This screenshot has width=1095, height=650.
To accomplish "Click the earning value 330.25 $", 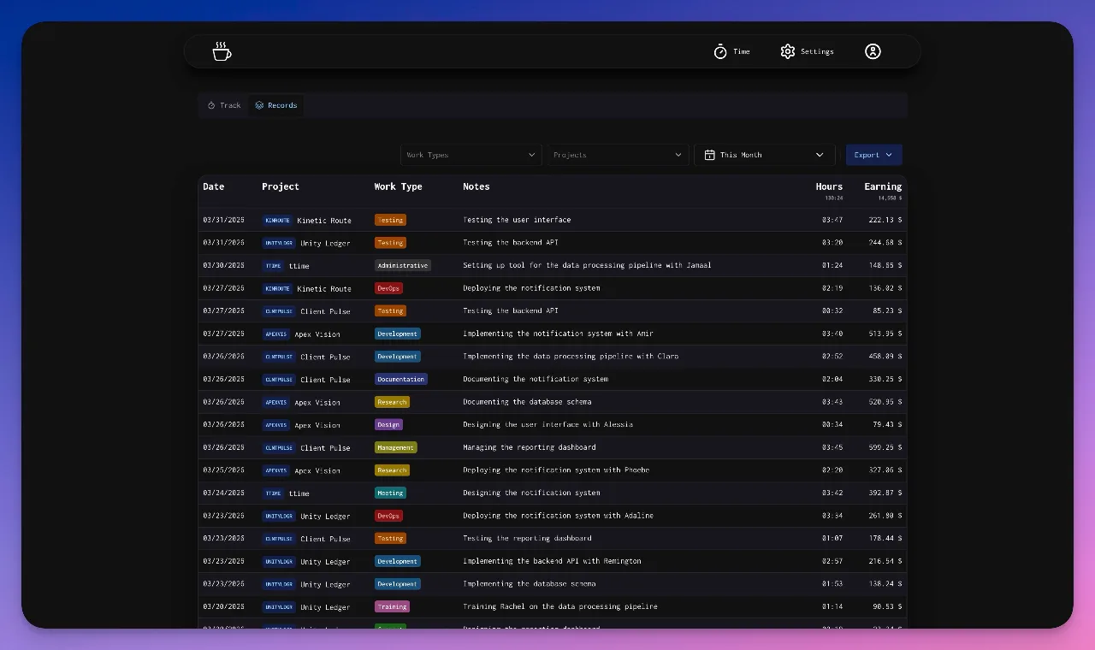I will (x=886, y=379).
